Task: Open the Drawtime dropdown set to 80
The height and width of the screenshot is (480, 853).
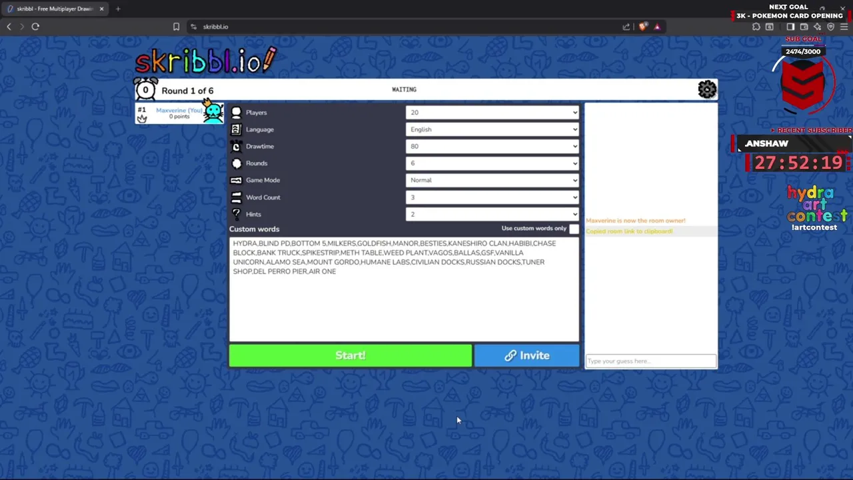Action: 492,146
